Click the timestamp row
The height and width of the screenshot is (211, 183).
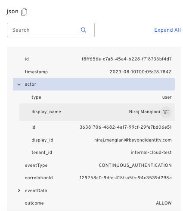(x=94, y=72)
